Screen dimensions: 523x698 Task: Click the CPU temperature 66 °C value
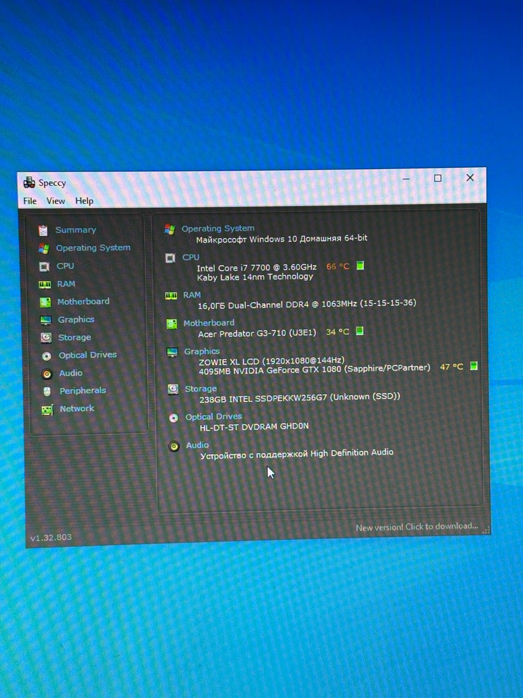tap(338, 267)
